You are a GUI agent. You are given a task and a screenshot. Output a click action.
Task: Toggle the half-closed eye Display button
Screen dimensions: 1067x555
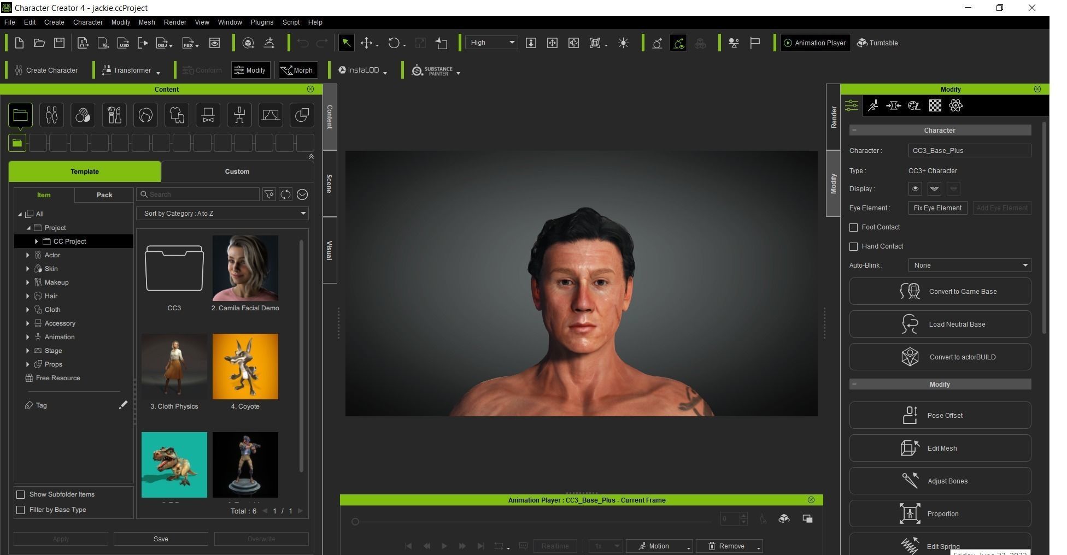pyautogui.click(x=934, y=189)
